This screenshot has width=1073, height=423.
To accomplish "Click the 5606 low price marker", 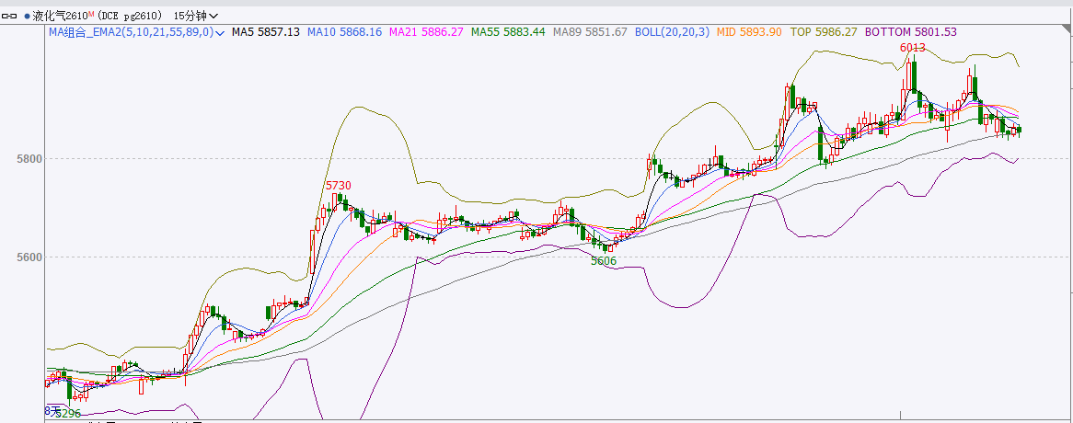I will (604, 260).
